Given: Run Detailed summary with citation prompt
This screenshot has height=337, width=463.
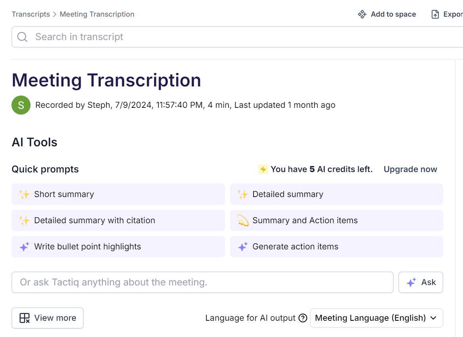Looking at the screenshot, I should point(118,220).
